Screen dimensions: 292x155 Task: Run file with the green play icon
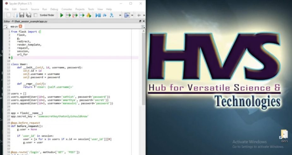point(62,15)
